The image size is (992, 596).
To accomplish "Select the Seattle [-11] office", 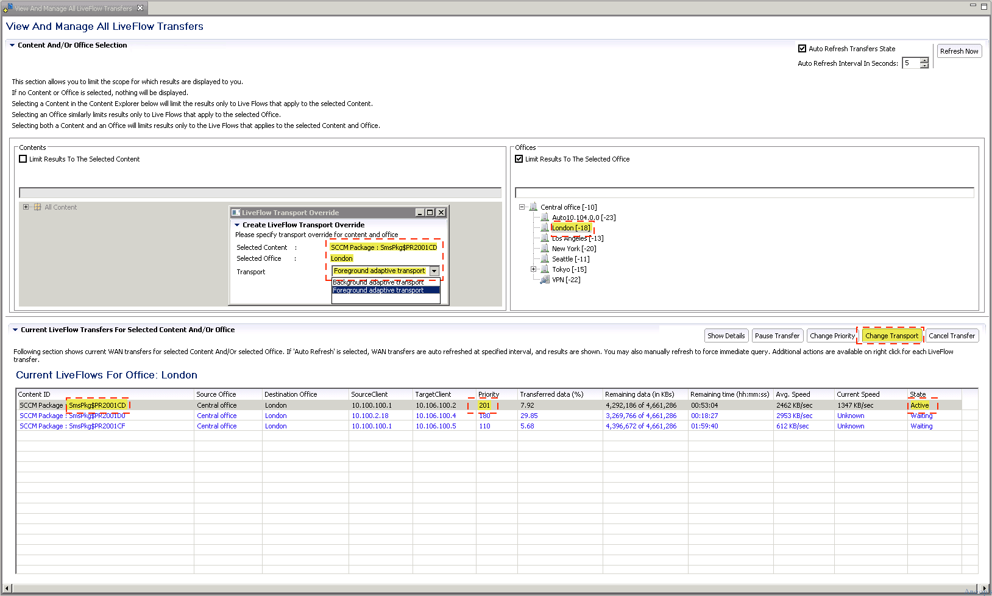I will 570,259.
